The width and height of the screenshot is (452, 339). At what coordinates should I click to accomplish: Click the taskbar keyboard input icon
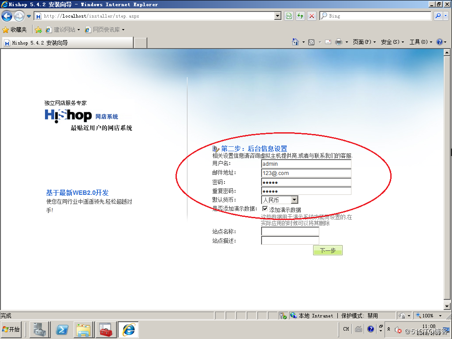tap(359, 329)
